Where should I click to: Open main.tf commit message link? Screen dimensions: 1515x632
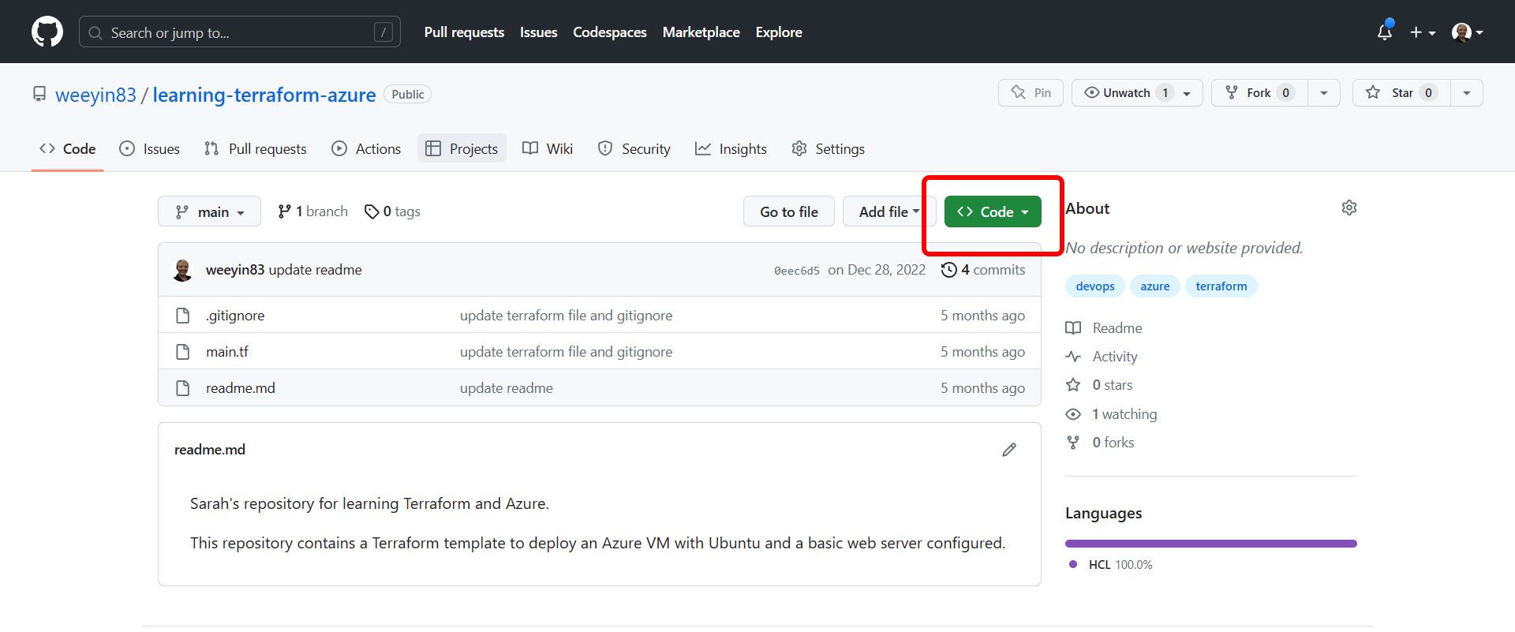567,352
